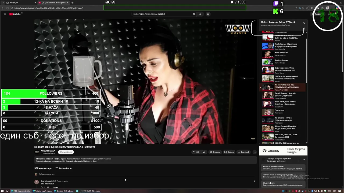
Task: Collapse the GoDaddy sponsored panel chevron
Action: (x=304, y=159)
